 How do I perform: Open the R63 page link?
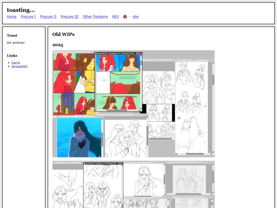point(115,16)
